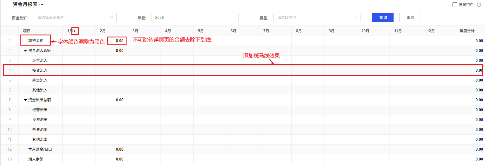The image size is (485, 166).
Task: Click the refresh icon beside 隐藏空白
Action: tap(479, 5)
